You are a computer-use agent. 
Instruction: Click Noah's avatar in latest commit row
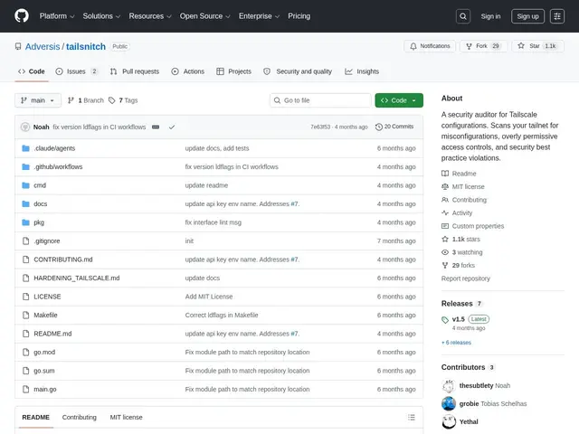25,127
